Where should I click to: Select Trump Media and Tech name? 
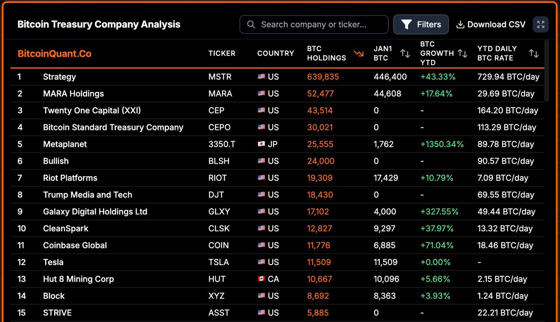88,195
